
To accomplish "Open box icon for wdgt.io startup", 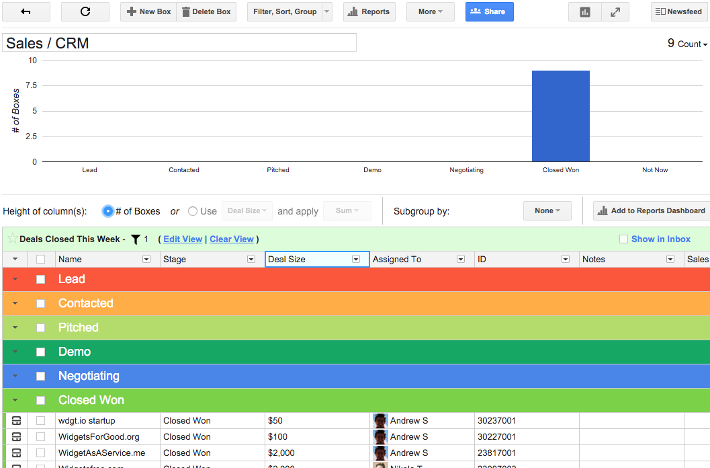I will click(16, 421).
